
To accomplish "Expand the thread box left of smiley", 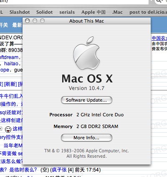I will coord(1,128).
